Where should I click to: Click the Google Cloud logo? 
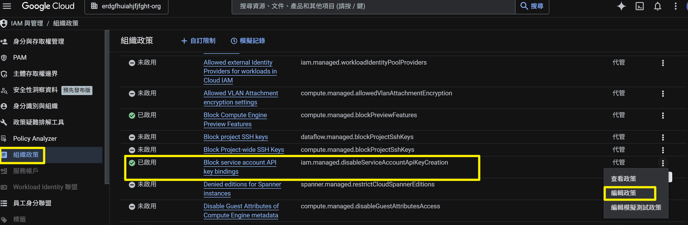(x=48, y=6)
